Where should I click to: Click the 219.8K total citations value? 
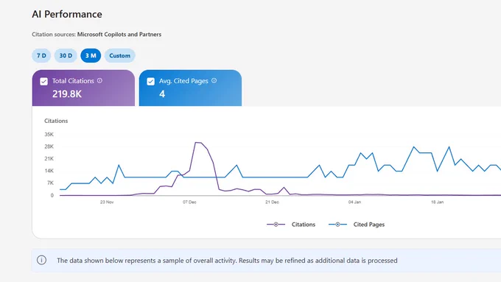[67, 94]
